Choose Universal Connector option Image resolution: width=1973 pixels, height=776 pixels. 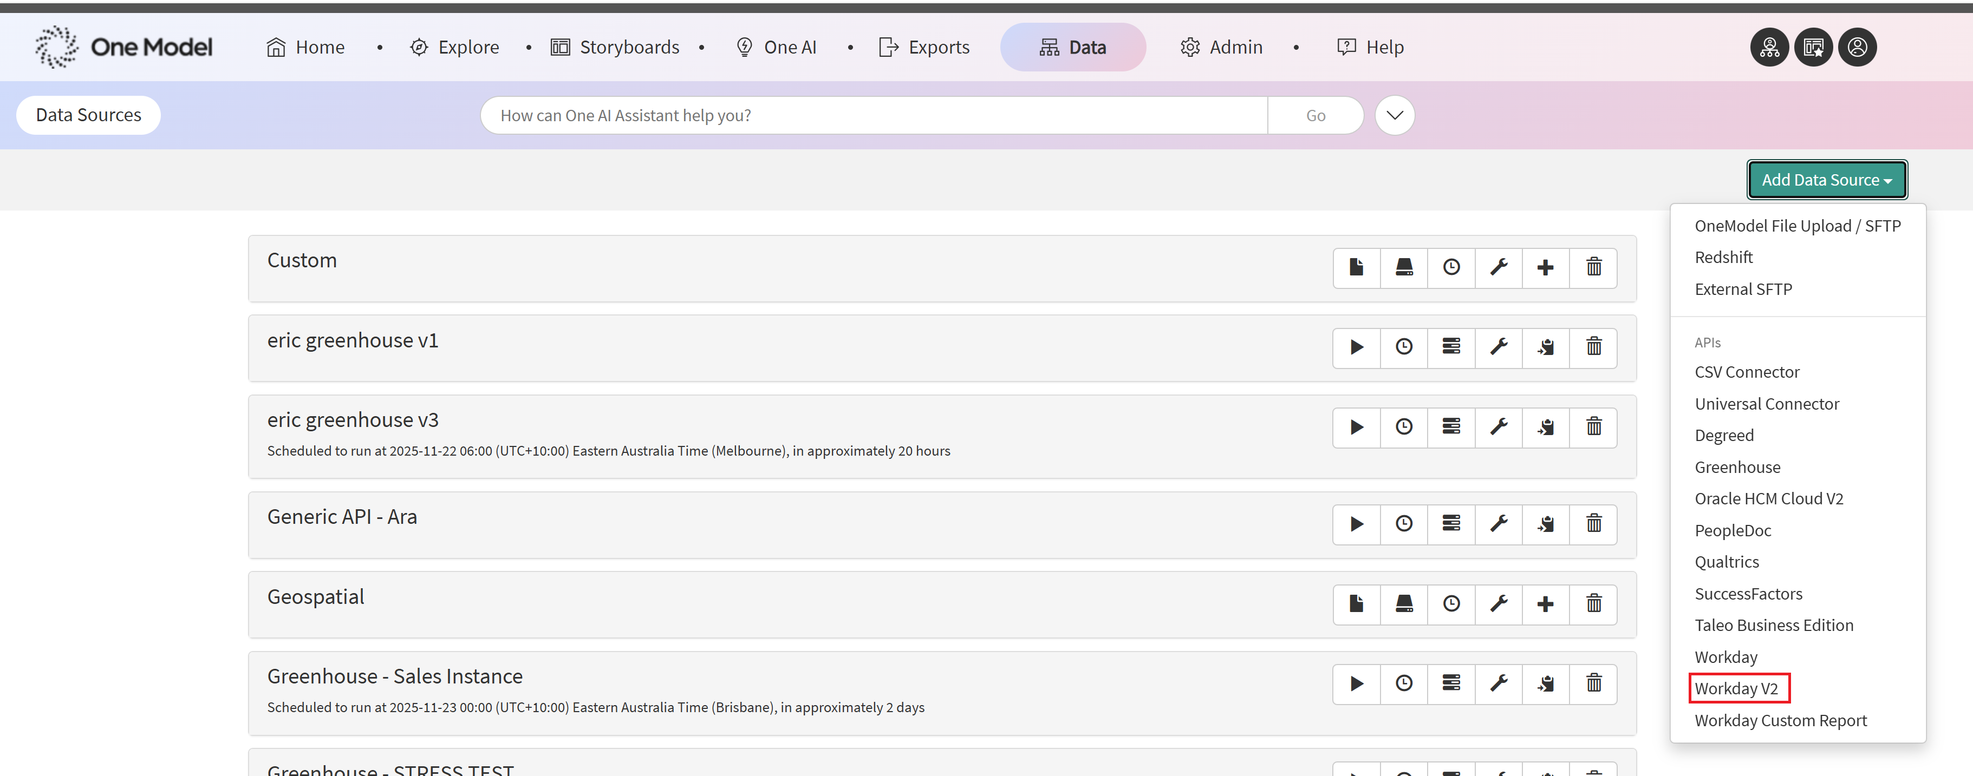point(1766,403)
